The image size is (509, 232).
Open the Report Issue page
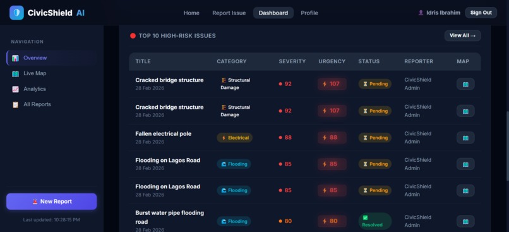[x=229, y=13]
